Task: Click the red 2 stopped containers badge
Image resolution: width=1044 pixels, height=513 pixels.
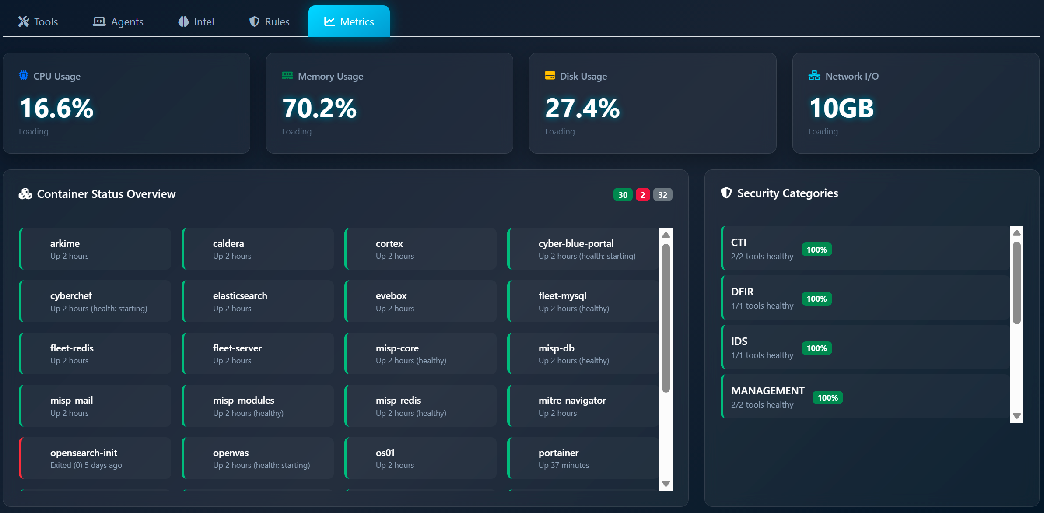Action: click(643, 194)
